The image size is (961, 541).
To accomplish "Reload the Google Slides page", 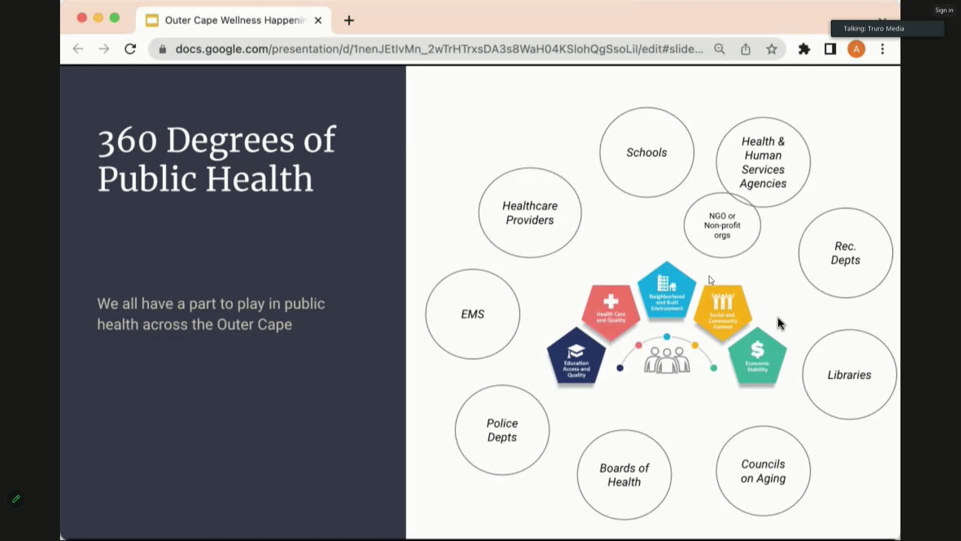I will pos(130,49).
